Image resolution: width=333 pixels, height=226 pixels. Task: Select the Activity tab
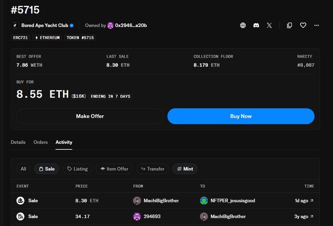[64, 142]
